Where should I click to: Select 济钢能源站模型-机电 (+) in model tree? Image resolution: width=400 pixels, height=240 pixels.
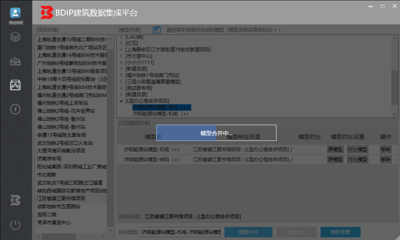tap(161, 114)
